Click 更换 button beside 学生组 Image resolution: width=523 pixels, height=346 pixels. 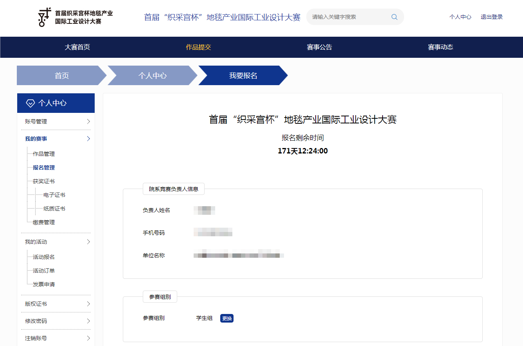(227, 318)
